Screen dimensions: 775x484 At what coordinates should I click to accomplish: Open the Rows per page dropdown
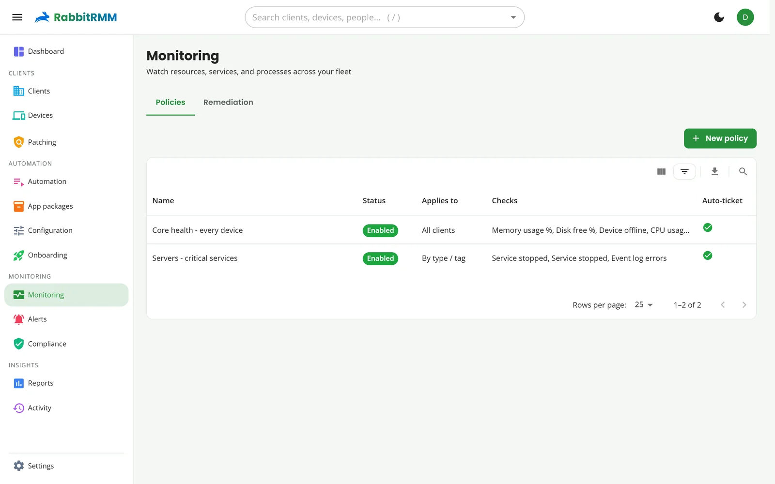click(644, 304)
